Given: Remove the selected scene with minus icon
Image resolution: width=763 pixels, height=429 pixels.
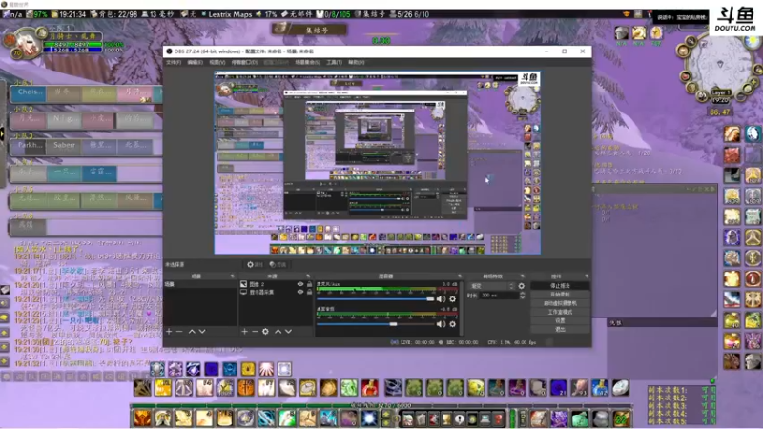Looking at the screenshot, I should pyautogui.click(x=179, y=331).
